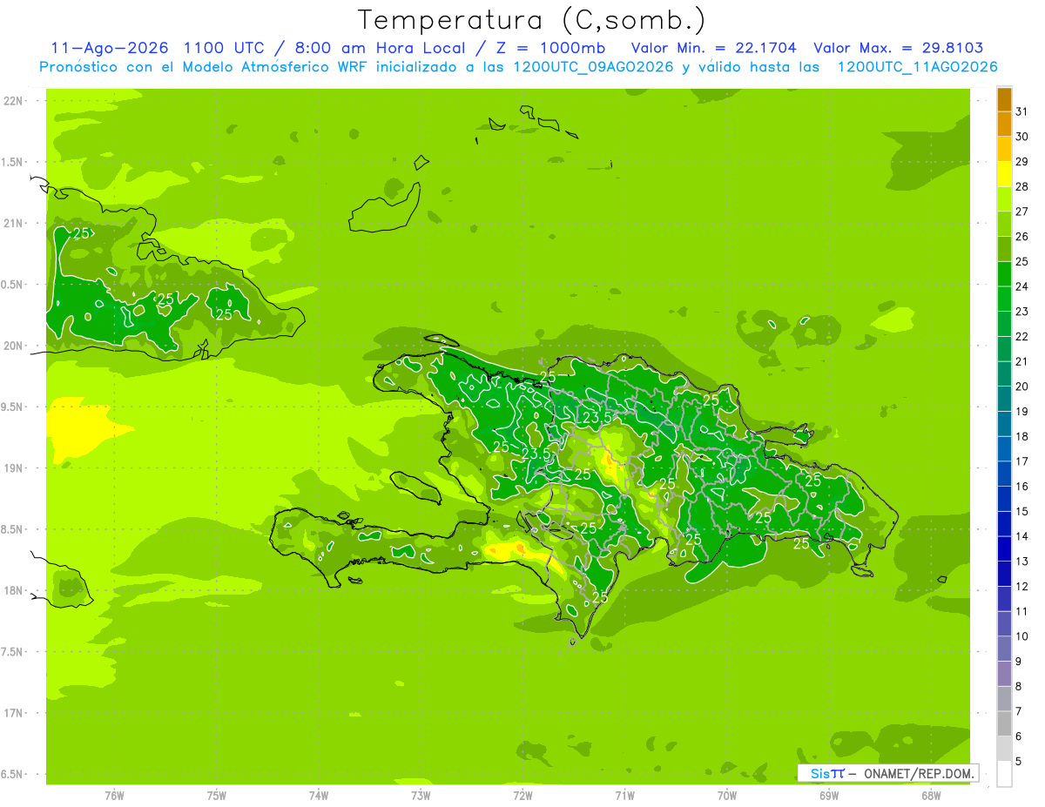The height and width of the screenshot is (807, 1045).
Task: Click the white legend swatch below 5
Action: click(1004, 774)
